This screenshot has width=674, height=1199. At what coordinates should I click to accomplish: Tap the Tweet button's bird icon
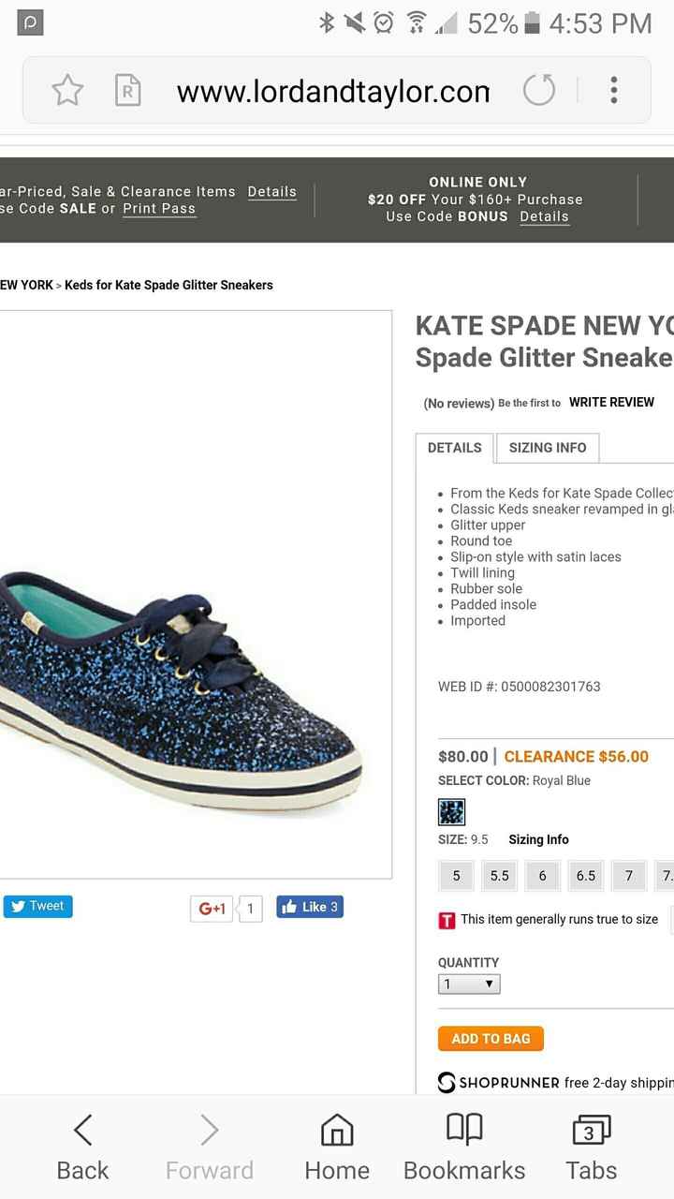[17, 906]
